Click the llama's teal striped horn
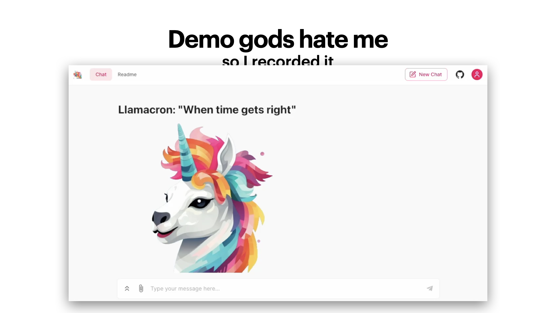This screenshot has width=556, height=313. point(185,154)
